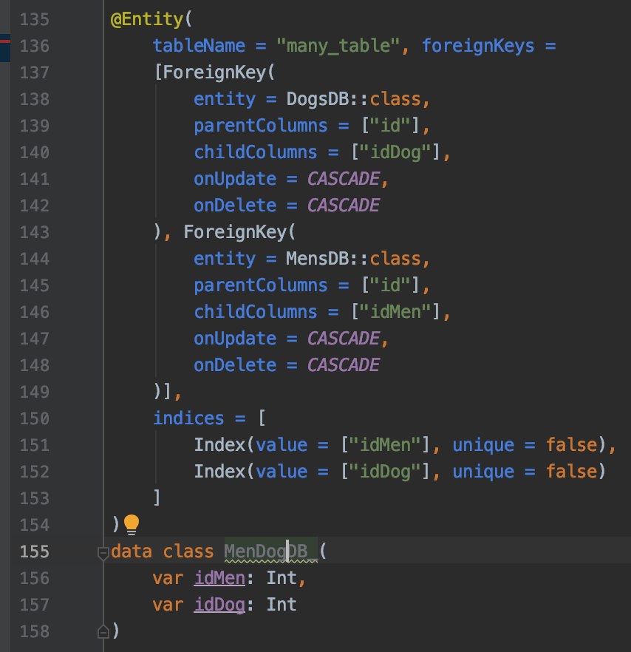Click line number 136 in gutter
This screenshot has height=652, width=631.
(35, 46)
